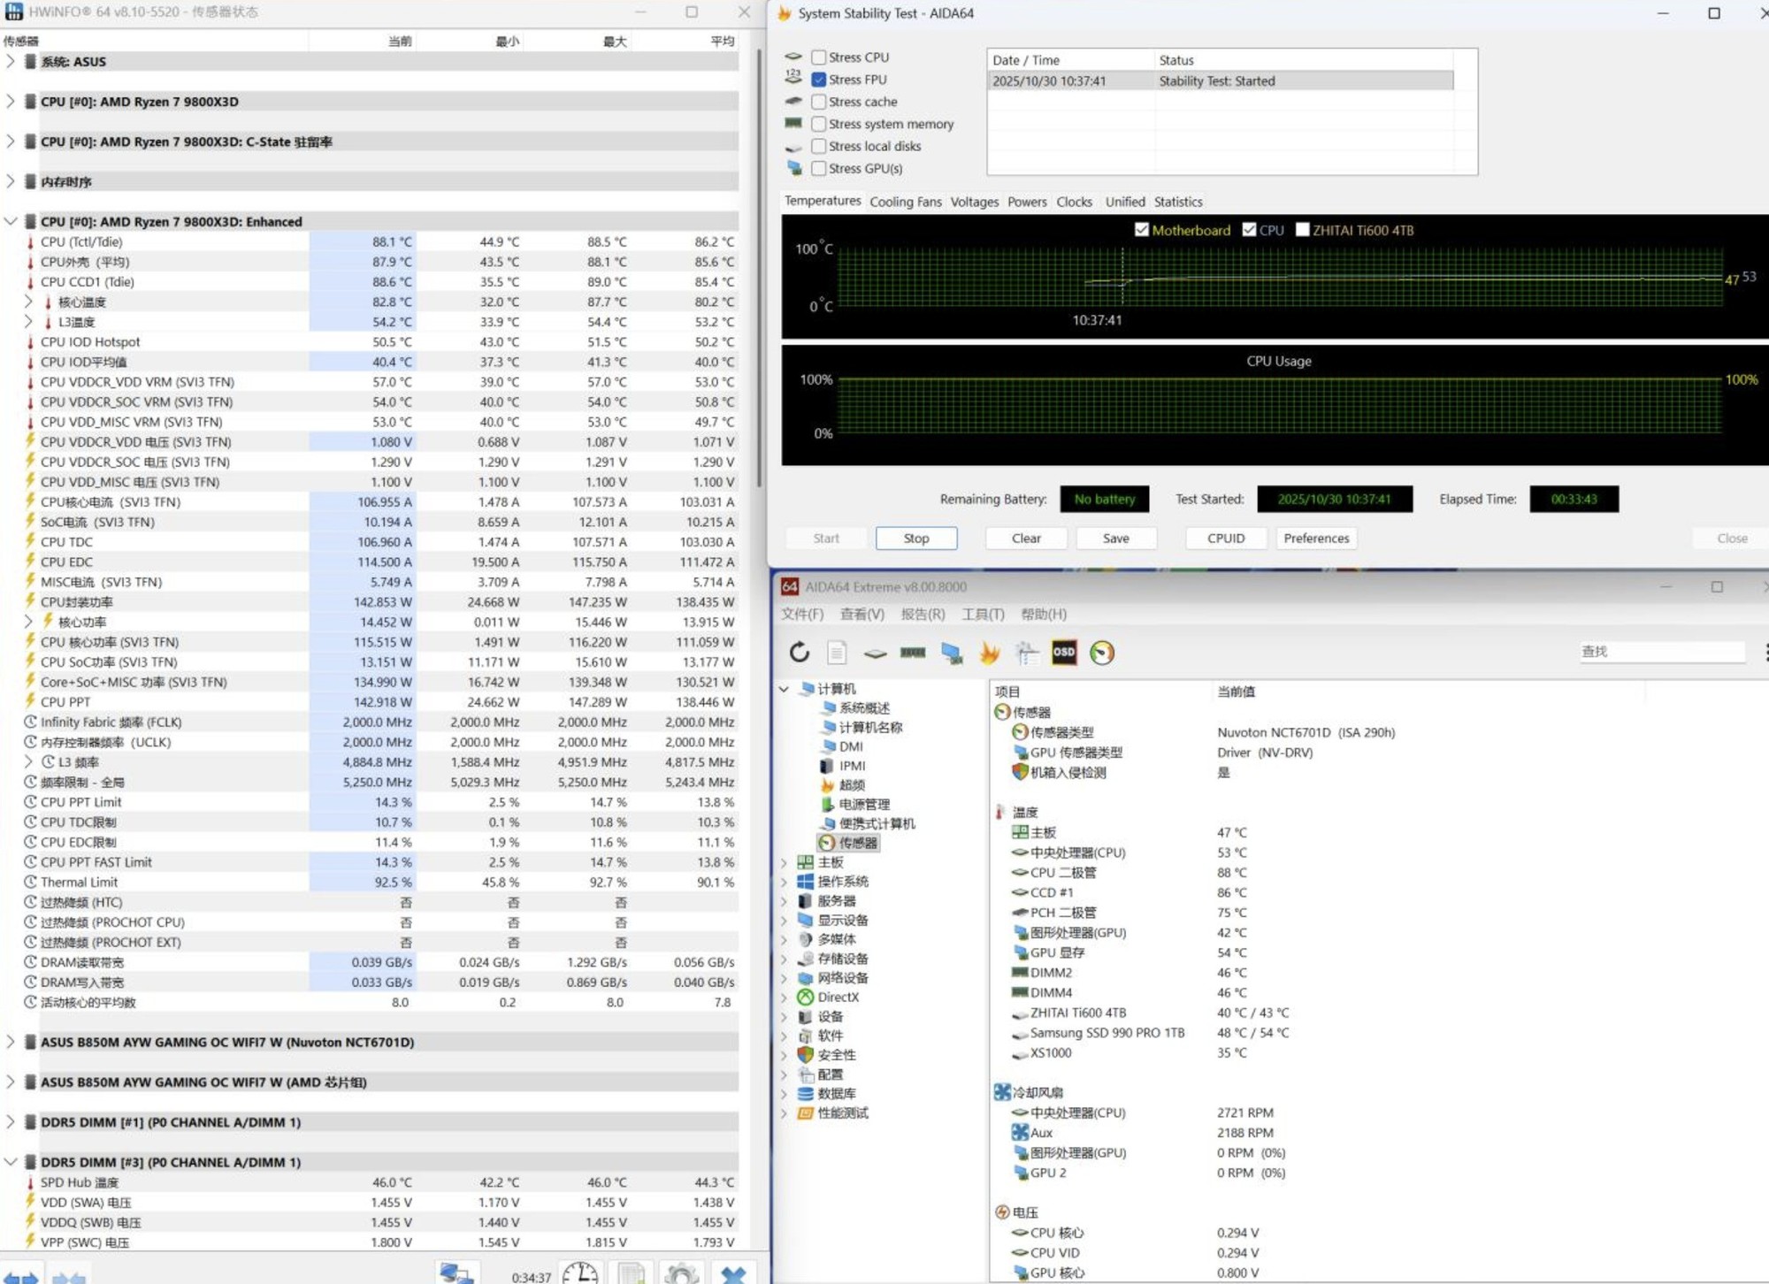Open the 报告(R) menu in AIDA64
1769x1284 pixels.
[924, 614]
